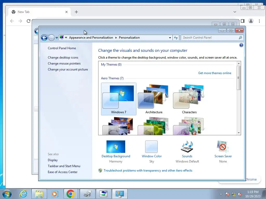Open Control Panel Home link
Image resolution: width=266 pixels, height=199 pixels.
[x=62, y=48]
